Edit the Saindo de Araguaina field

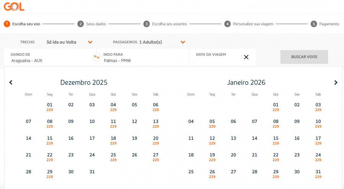[50, 57]
